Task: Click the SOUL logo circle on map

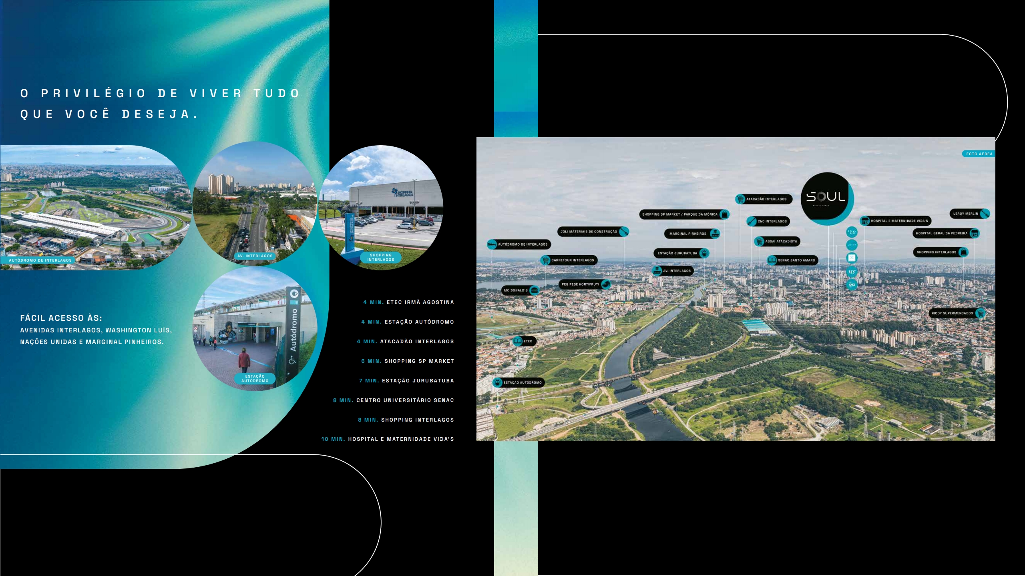Action: click(x=826, y=197)
